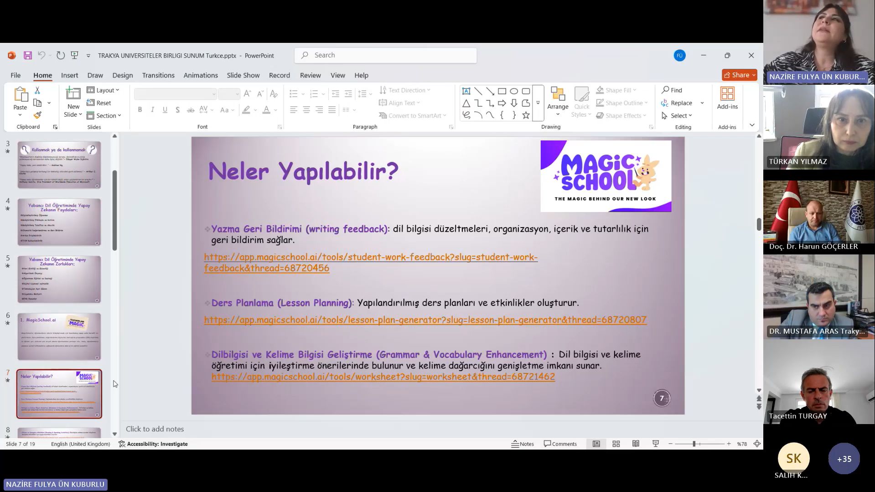875x492 pixels.
Task: Start Slide Show from status bar icon
Action: [x=656, y=444]
